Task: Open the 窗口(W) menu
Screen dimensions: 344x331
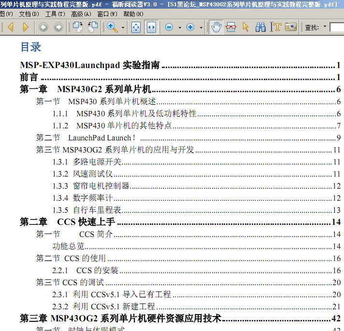Action: coord(107,14)
